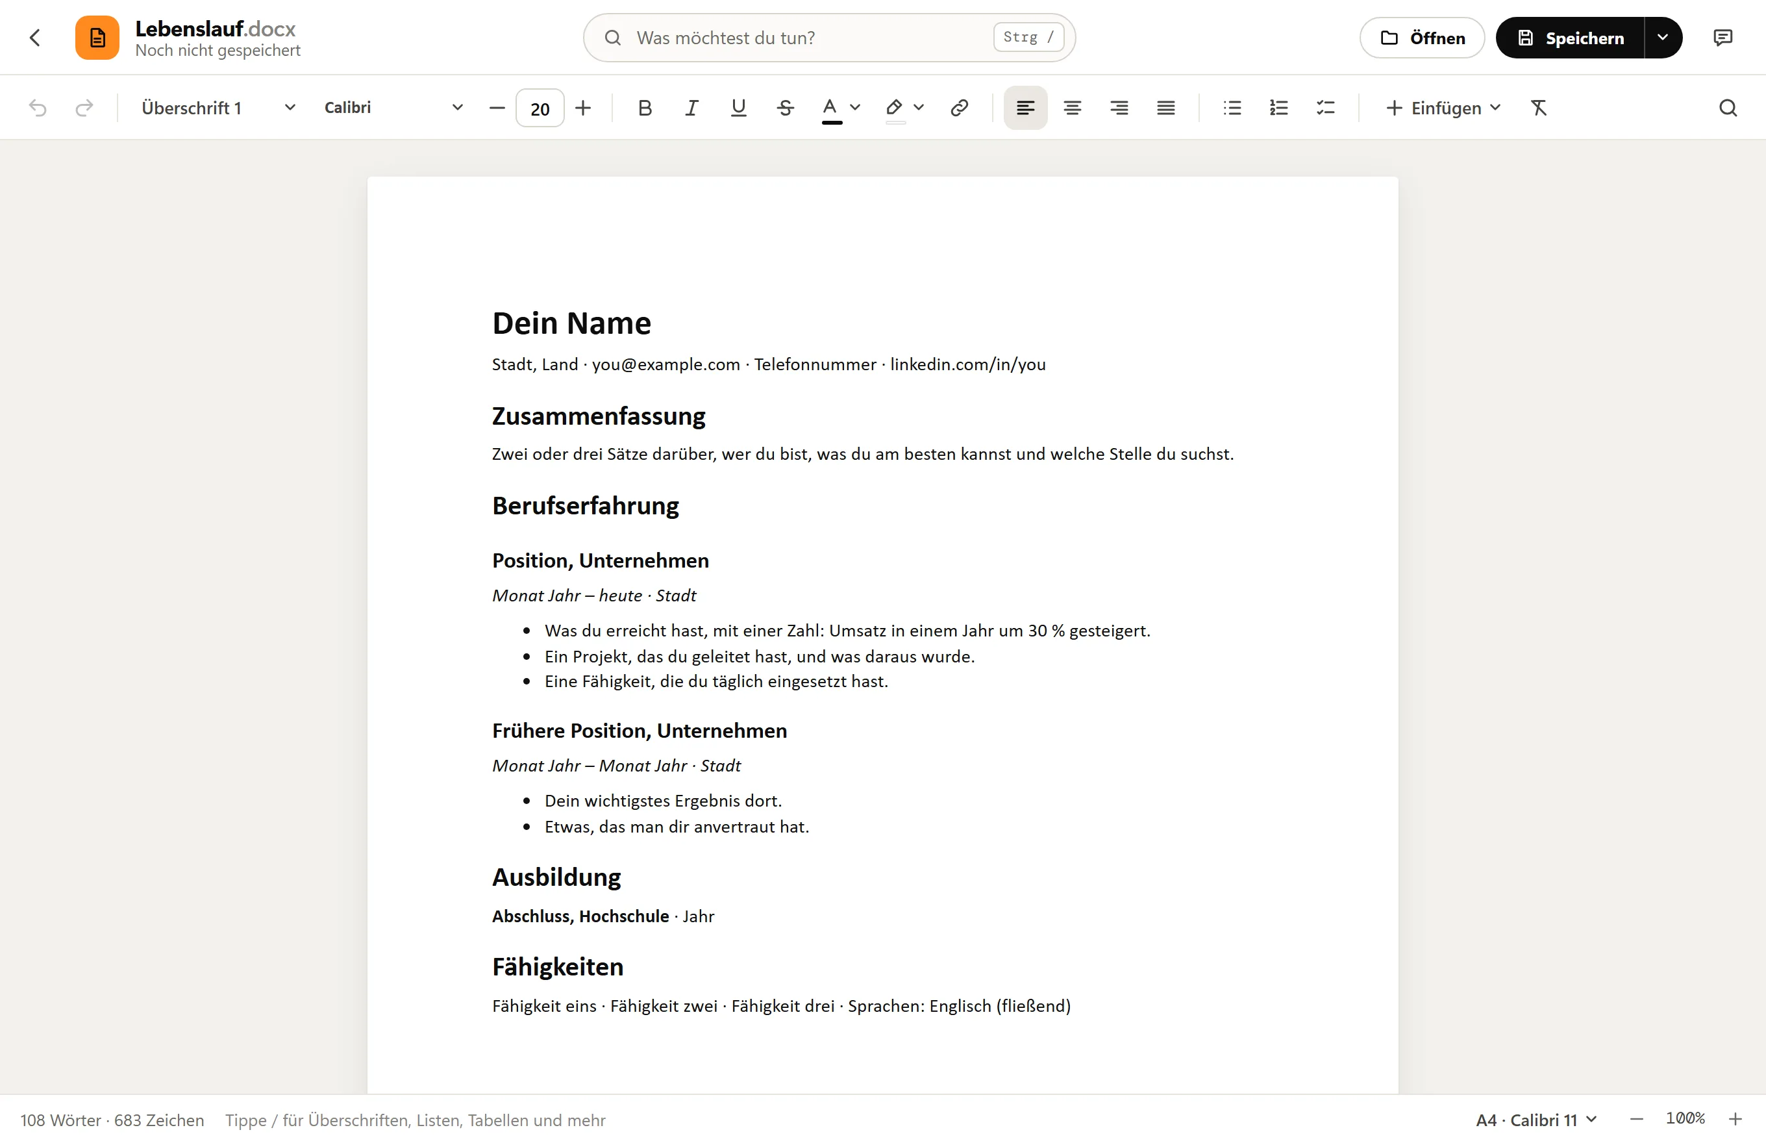Toggle italic formatting
Image resolution: width=1766 pixels, height=1143 pixels.
point(691,108)
